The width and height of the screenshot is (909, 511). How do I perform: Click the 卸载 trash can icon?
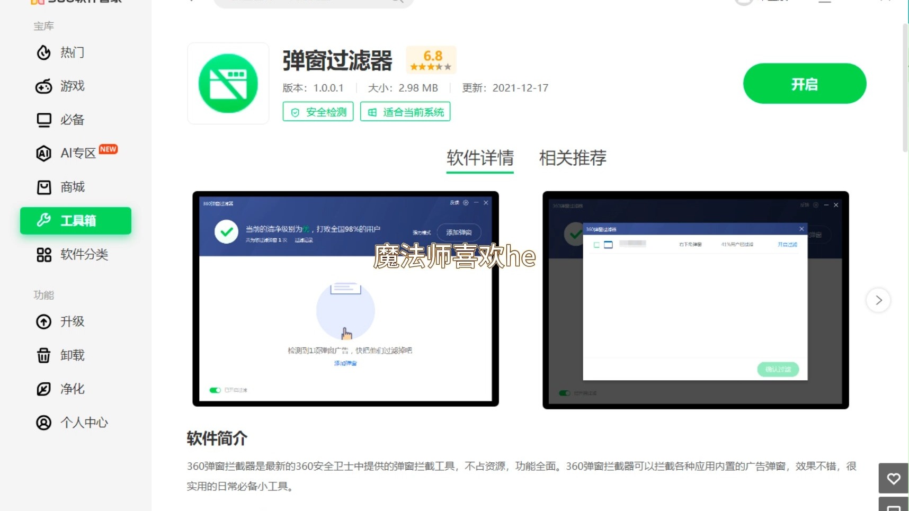tap(44, 355)
